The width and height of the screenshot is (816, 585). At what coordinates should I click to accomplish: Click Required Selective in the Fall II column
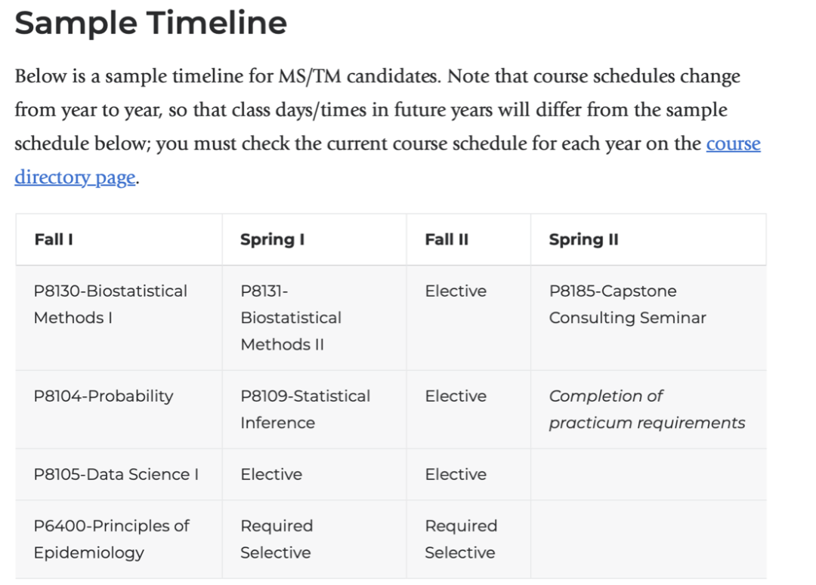460,539
